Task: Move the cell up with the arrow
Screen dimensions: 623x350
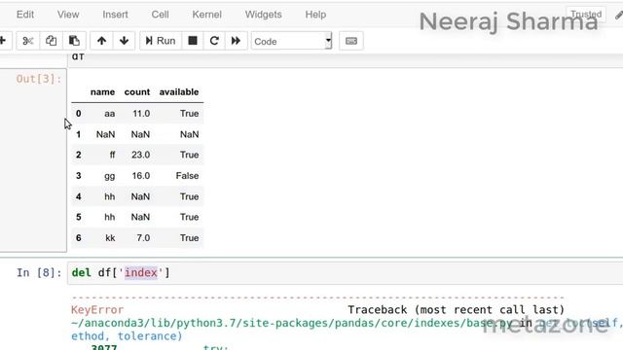Action: click(101, 41)
